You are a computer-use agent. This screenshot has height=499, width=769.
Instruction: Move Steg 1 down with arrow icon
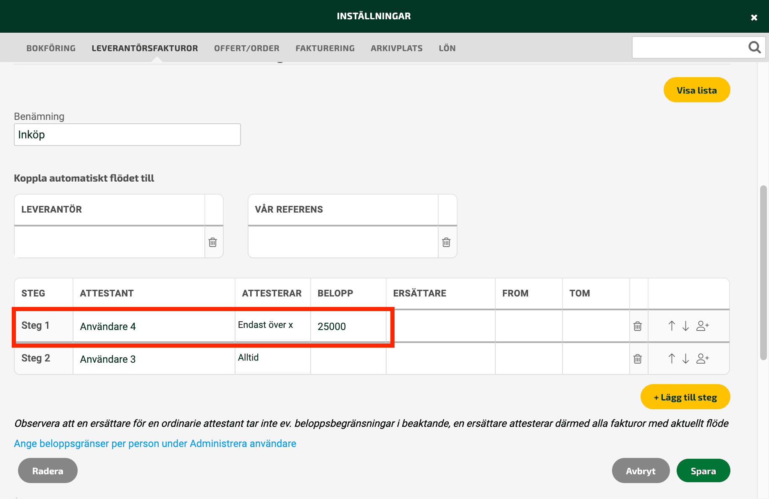click(x=685, y=326)
